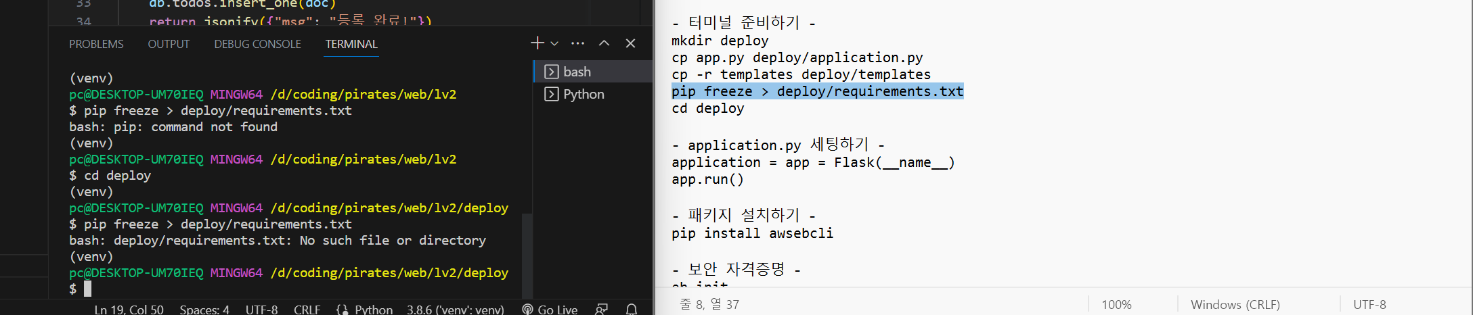The height and width of the screenshot is (315, 1473).
Task: Click '$ cd deploy' terminal line
Action: 110,175
